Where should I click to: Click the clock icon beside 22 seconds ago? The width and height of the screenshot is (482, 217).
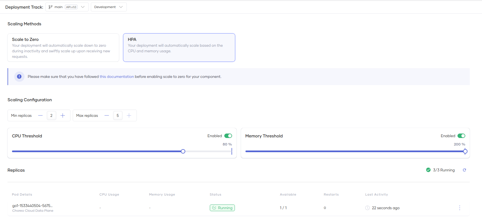click(x=367, y=208)
